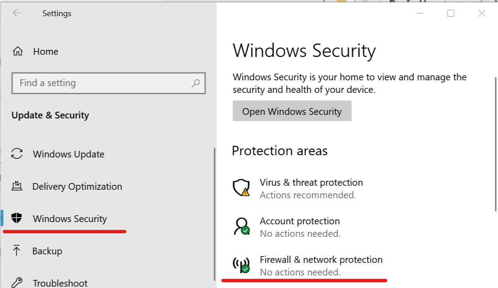Viewport: 498px width, 288px height.
Task: Click the Virus & threat warning shield icon
Action: 241,188
